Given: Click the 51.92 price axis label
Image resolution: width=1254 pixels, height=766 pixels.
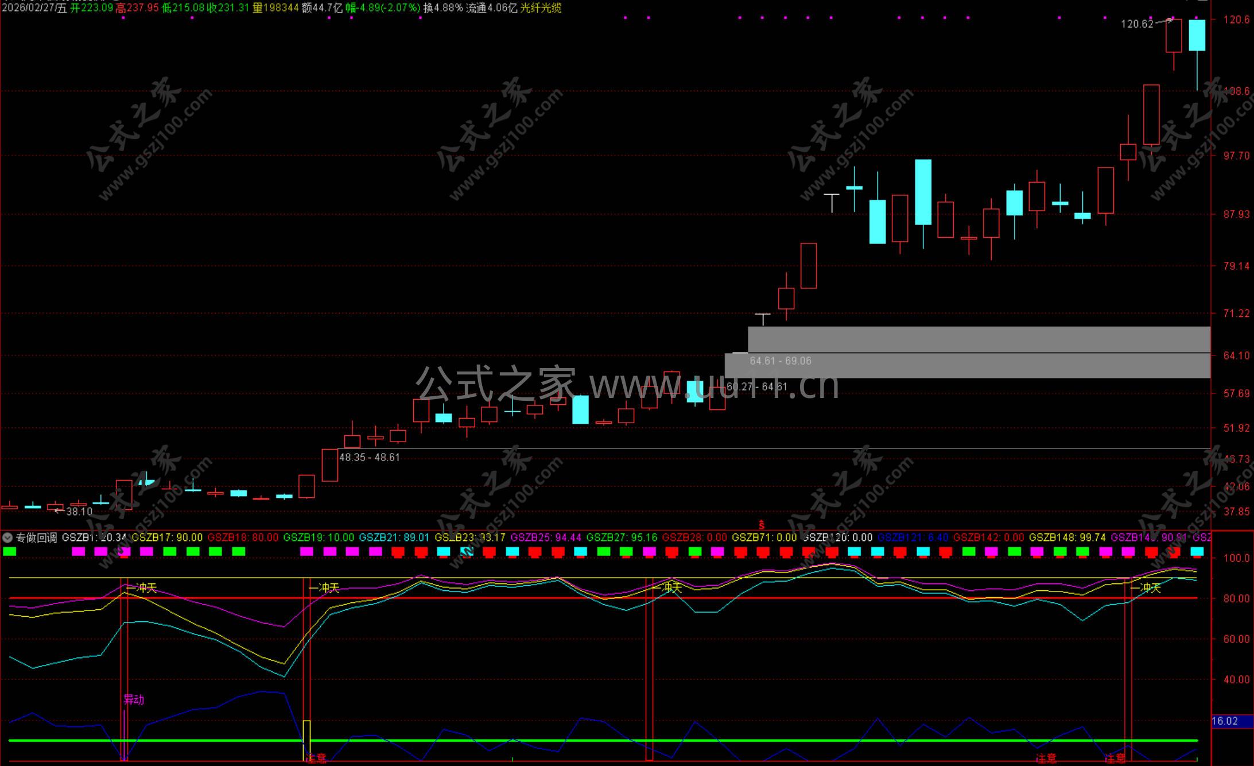Looking at the screenshot, I should [1236, 428].
